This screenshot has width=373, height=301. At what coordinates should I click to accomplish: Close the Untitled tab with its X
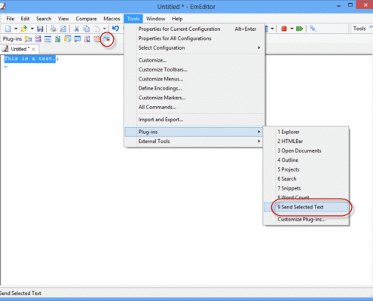33,49
